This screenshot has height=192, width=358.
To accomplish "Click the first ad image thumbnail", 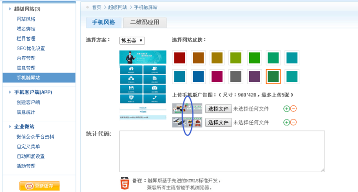I will [x=187, y=108].
